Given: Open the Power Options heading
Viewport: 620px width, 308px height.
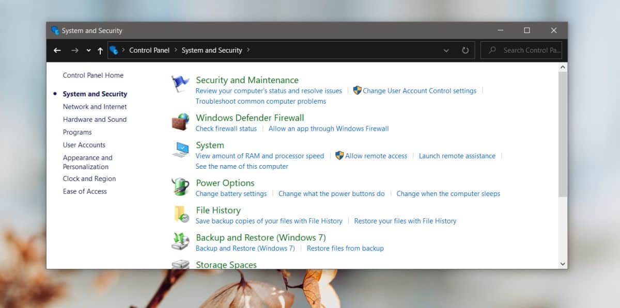Looking at the screenshot, I should point(225,183).
